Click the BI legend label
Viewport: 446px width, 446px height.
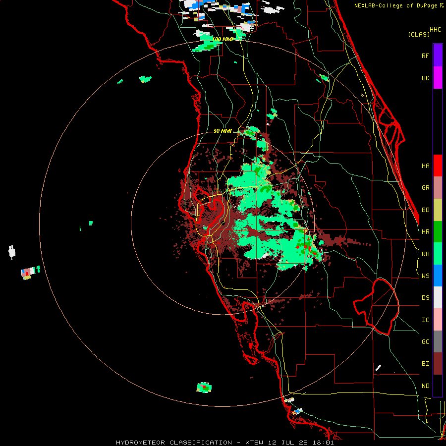[x=425, y=364]
